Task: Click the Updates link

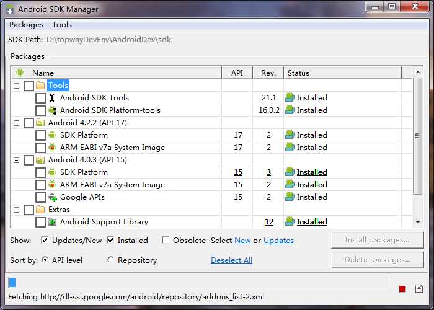Action: point(278,241)
